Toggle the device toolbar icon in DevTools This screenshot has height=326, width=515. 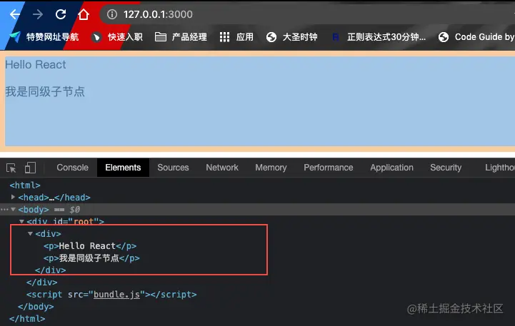click(x=30, y=168)
